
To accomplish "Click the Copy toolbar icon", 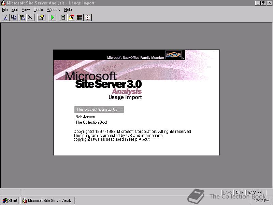I will [x=14, y=17].
